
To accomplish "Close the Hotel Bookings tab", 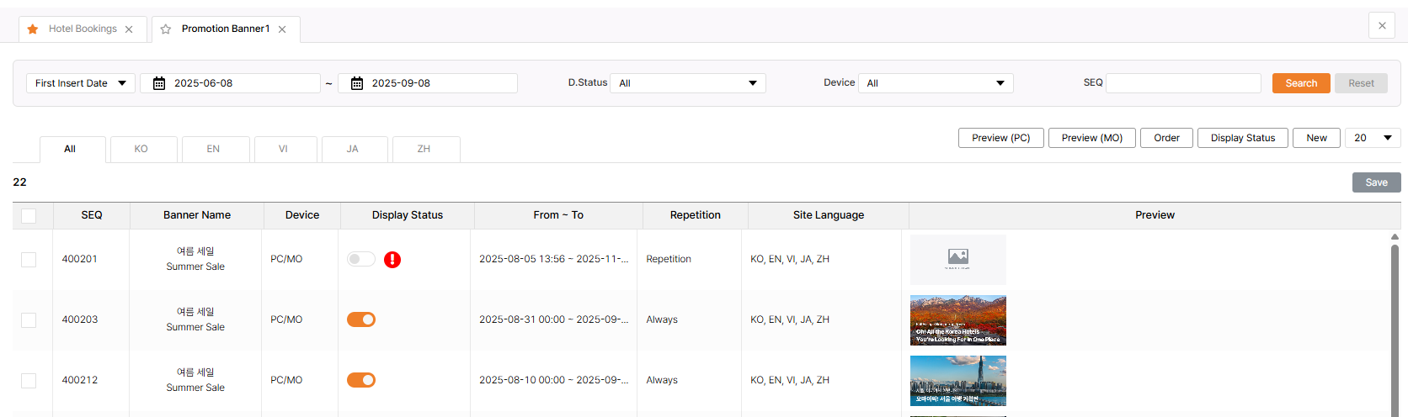I will 129,29.
